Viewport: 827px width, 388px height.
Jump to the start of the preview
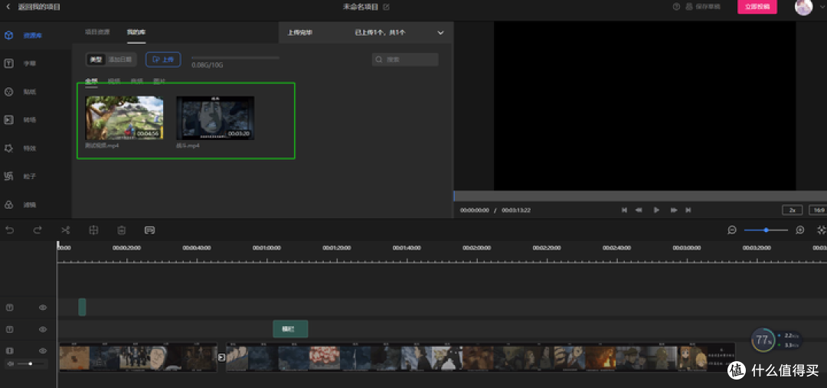point(625,210)
